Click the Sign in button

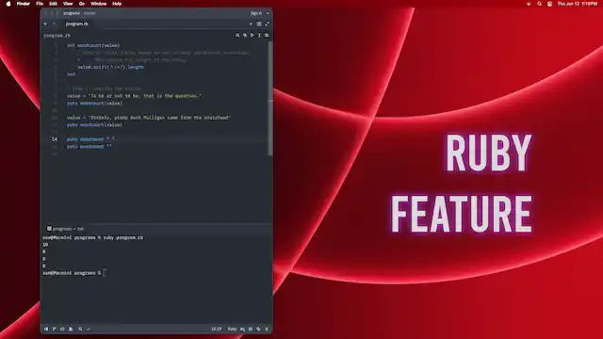256,13
